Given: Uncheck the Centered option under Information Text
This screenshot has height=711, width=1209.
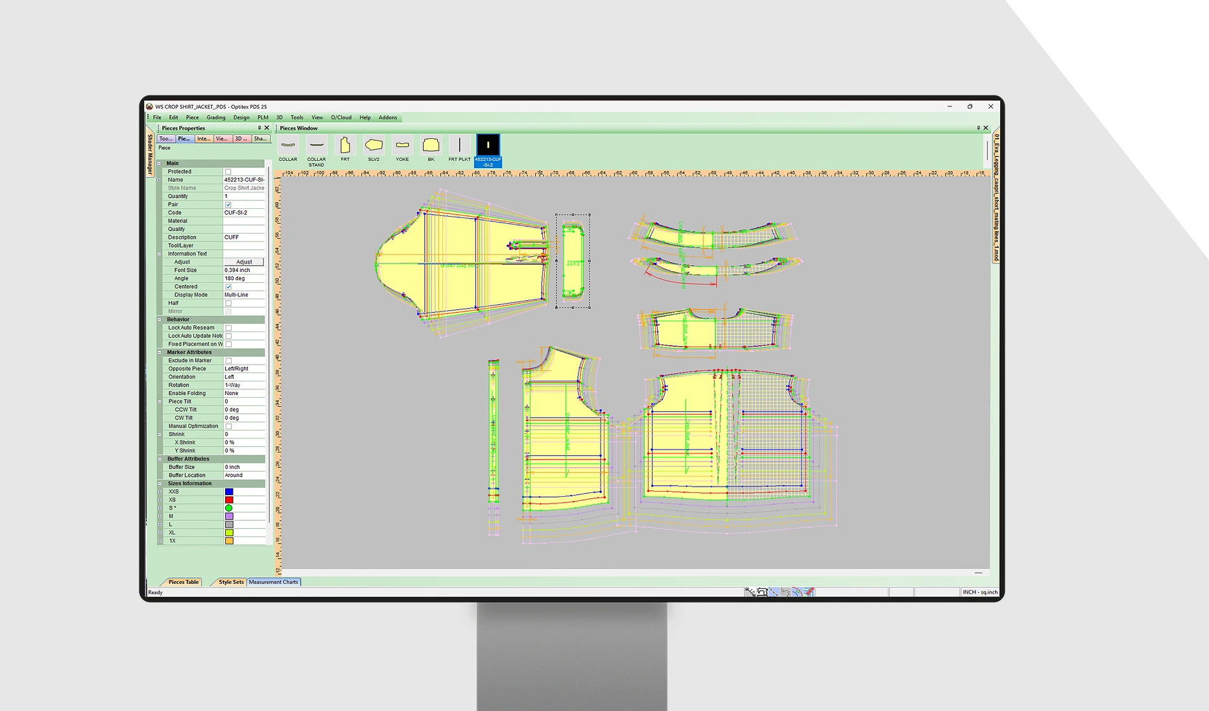Looking at the screenshot, I should pyautogui.click(x=228, y=286).
